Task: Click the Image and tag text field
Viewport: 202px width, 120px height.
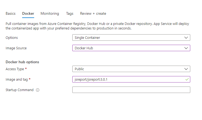Action: coord(131,79)
